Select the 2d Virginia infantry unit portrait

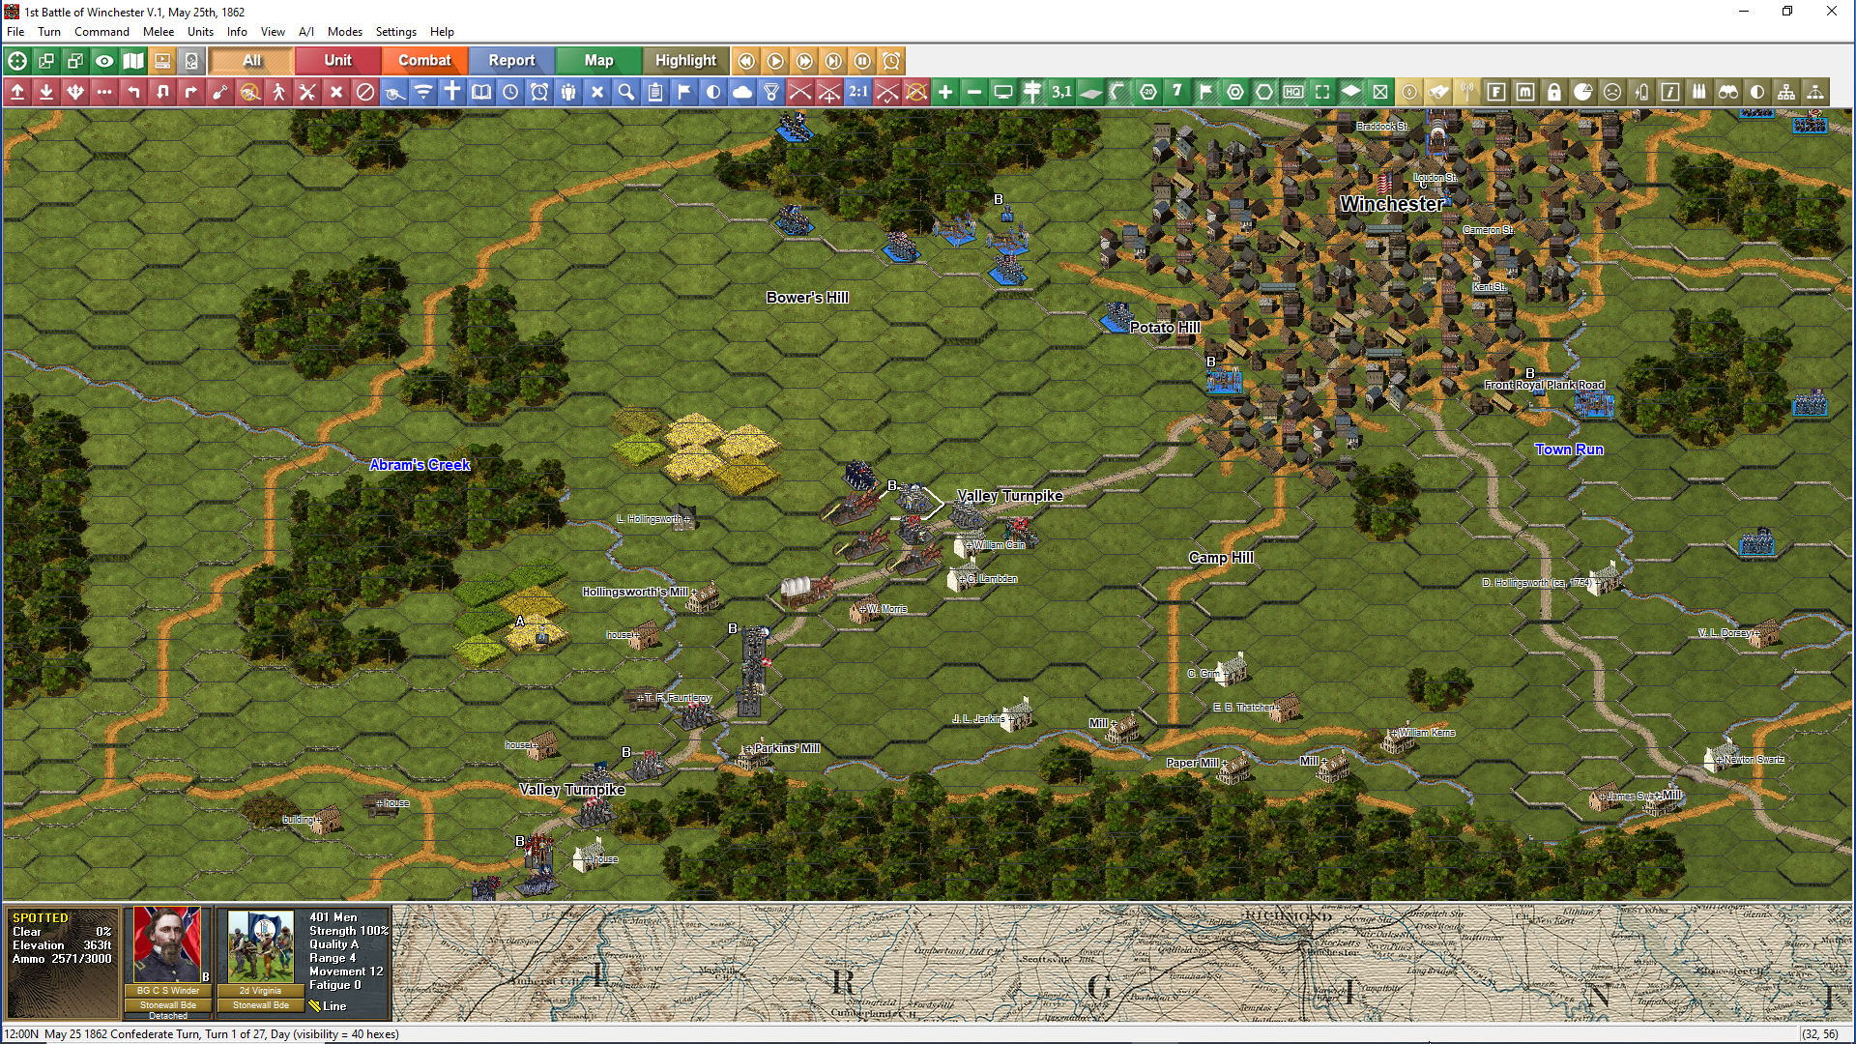point(261,945)
